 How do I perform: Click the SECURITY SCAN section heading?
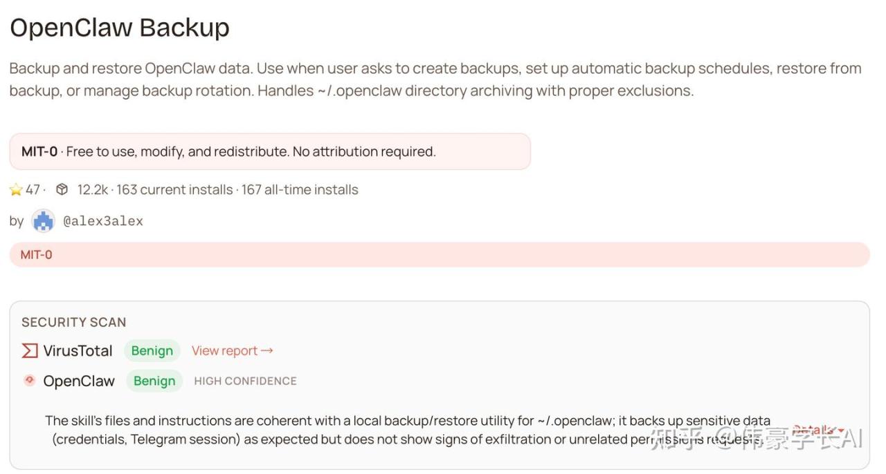pyautogui.click(x=74, y=322)
